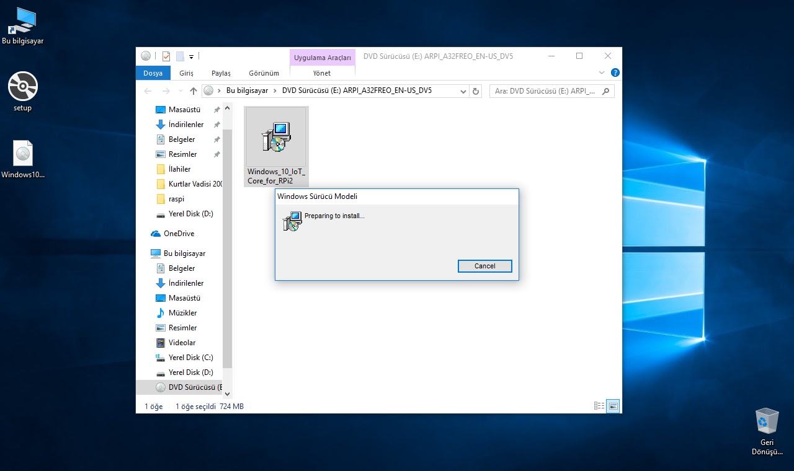Open Bu bilgisayar desktop shortcut
The image size is (794, 471).
[x=23, y=26]
